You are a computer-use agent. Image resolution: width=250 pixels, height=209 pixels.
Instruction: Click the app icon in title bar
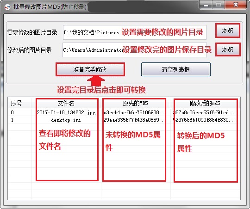[7, 7]
